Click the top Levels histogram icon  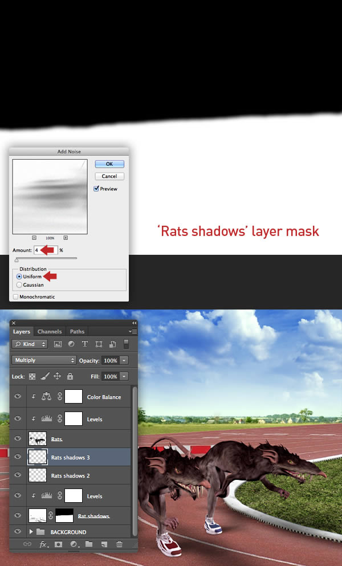point(47,419)
